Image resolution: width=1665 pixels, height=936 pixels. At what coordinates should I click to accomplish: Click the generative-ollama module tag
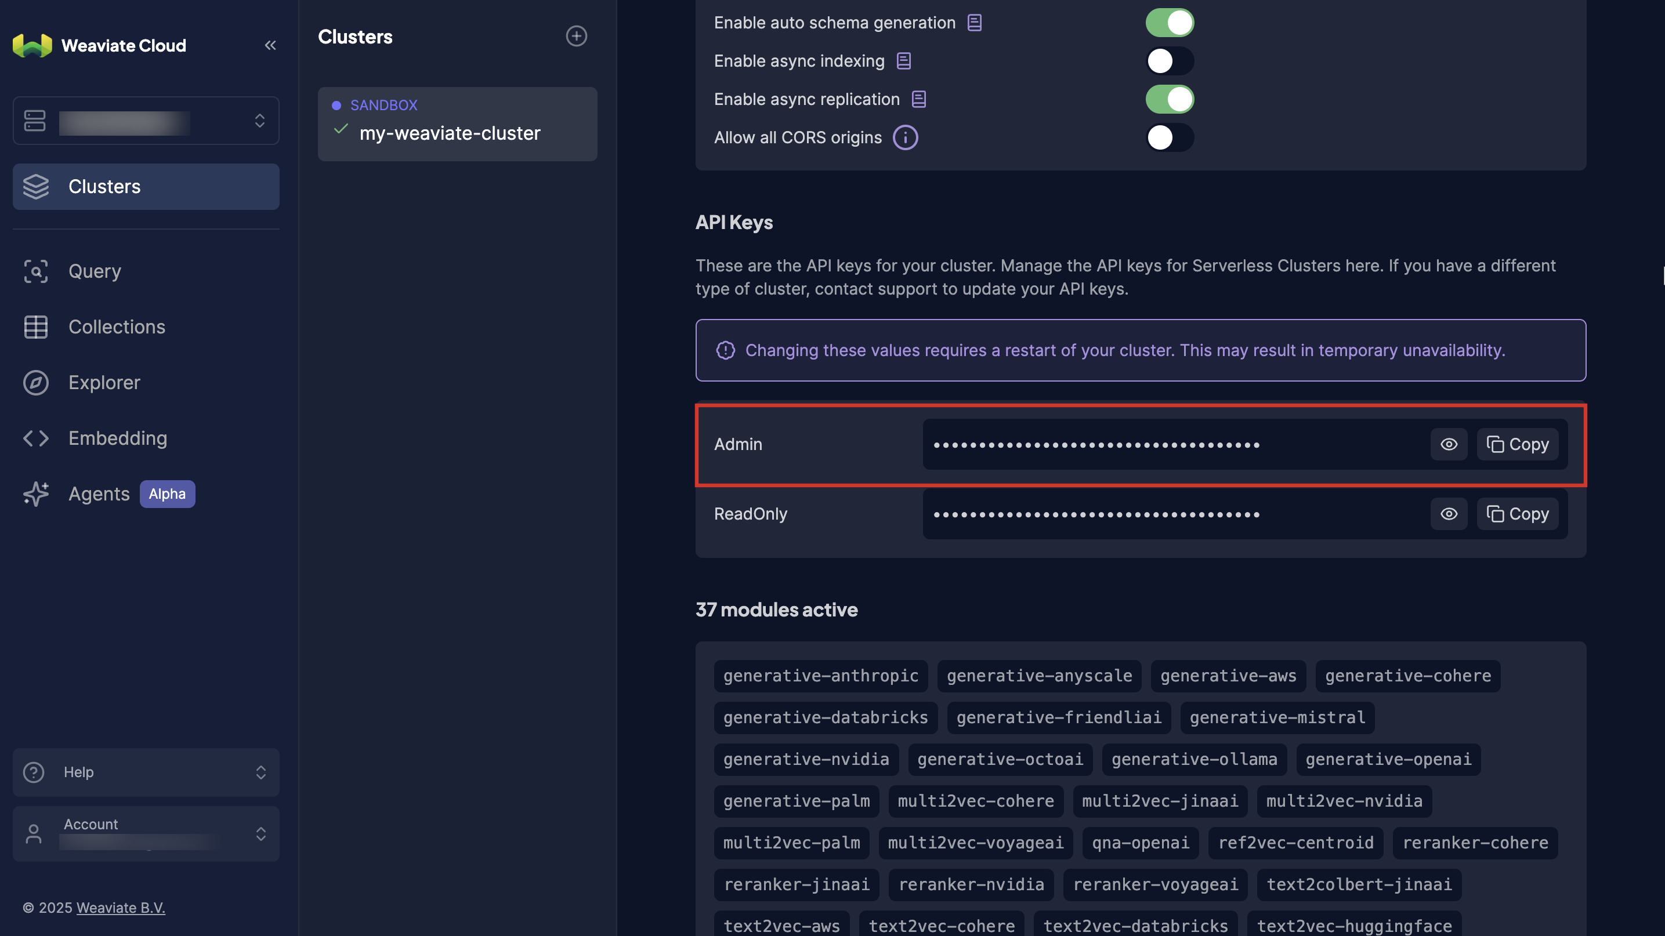1195,759
